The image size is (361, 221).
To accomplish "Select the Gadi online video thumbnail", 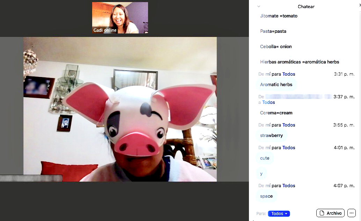I will point(120,18).
